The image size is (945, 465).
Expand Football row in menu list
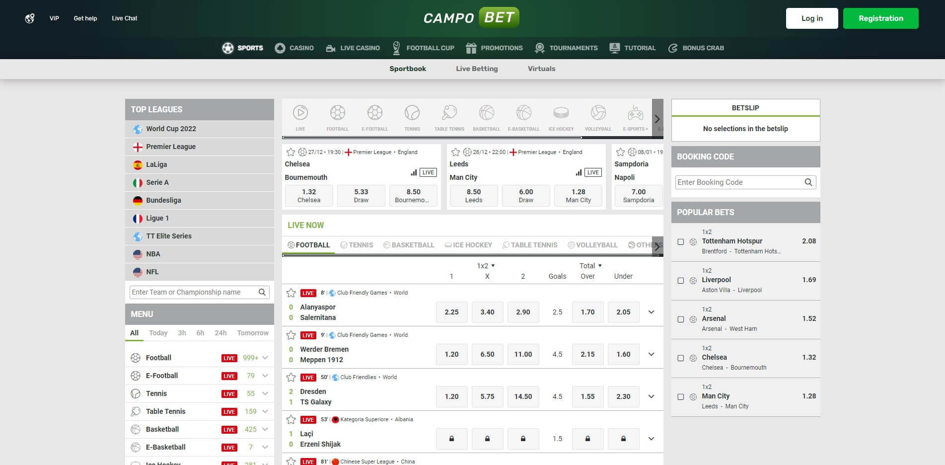[x=265, y=358]
